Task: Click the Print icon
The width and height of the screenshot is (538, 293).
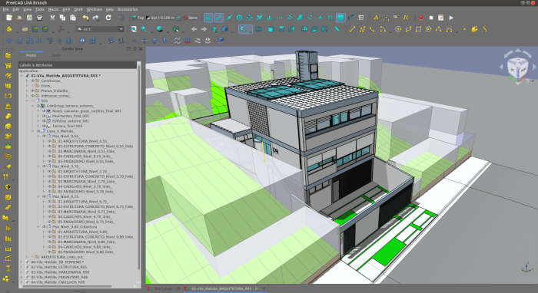Action: pos(39,18)
